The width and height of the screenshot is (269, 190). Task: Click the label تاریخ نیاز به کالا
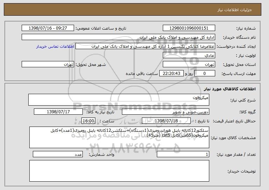pos(100,112)
